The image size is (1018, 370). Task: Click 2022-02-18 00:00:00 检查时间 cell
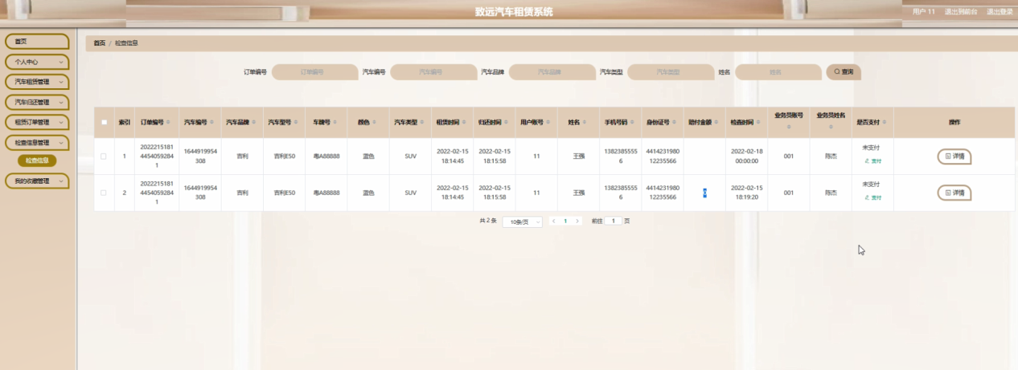[745, 156]
